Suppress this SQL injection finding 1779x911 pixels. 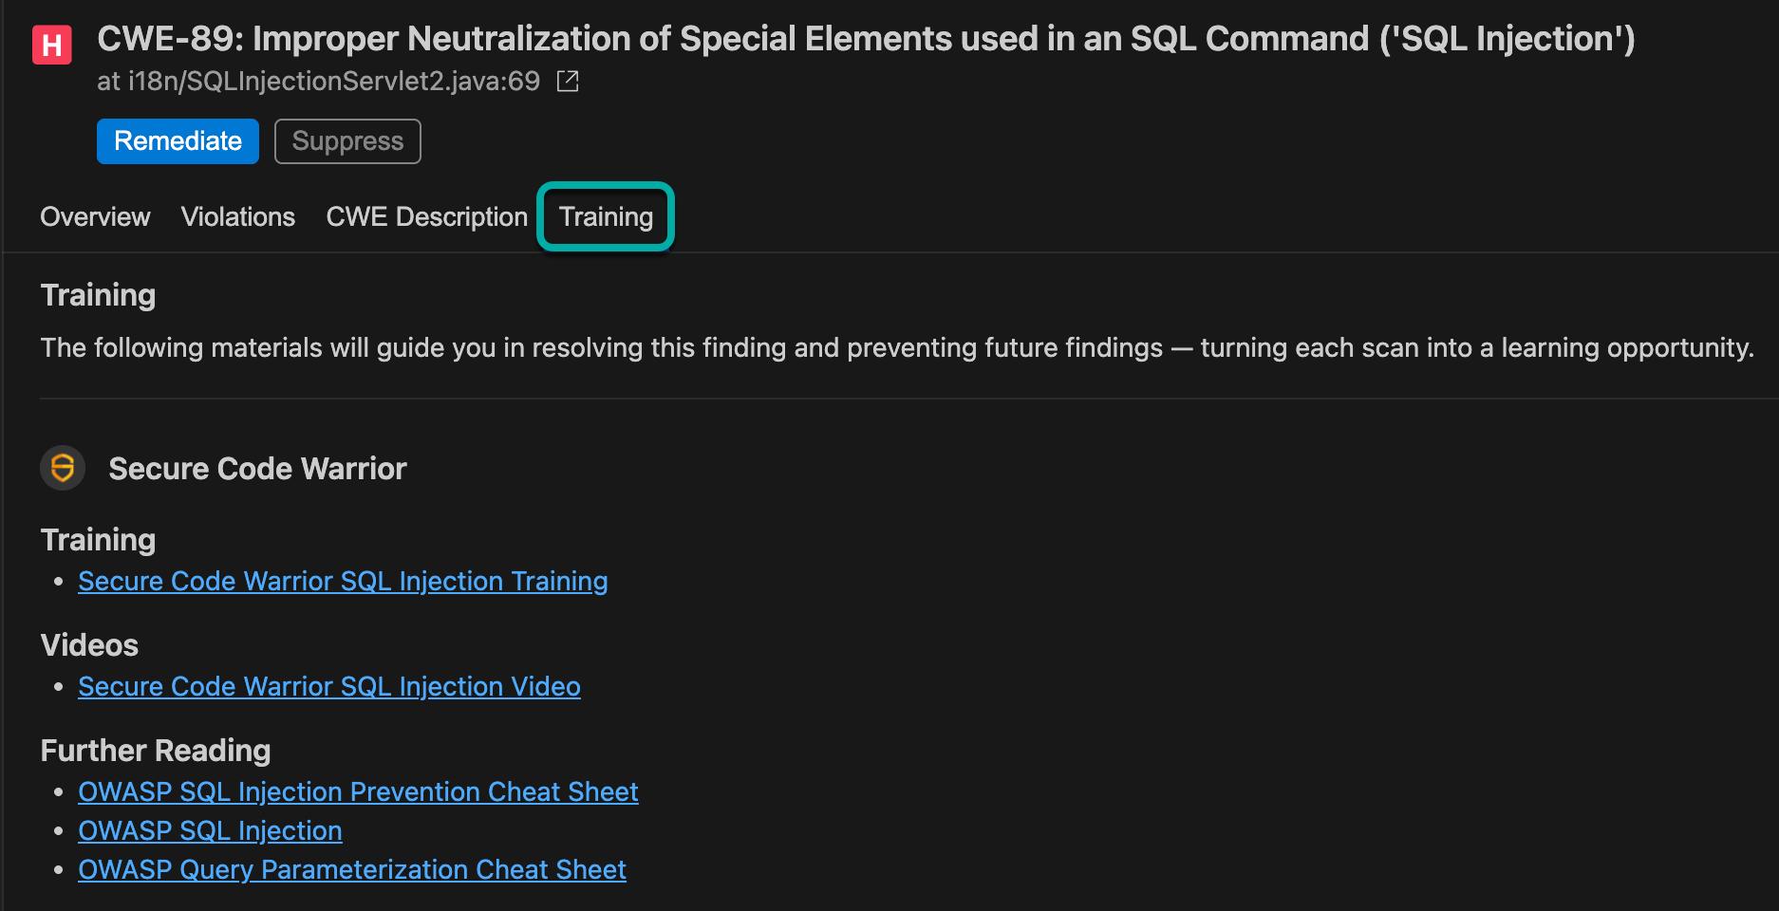347,141
